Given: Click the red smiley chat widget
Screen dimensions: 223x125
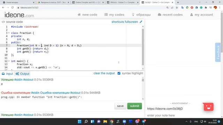Looking at the screenshot, I should click(x=208, y=107).
